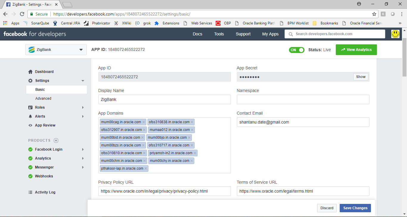Click the Privacy Policy URL field

(164, 191)
